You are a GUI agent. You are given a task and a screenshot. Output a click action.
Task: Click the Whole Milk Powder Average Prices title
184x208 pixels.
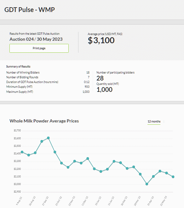44,121
